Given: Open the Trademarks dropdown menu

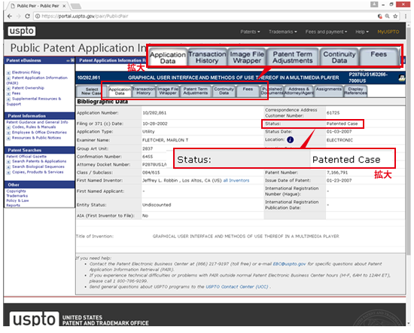Looking at the screenshot, I should pos(283,32).
